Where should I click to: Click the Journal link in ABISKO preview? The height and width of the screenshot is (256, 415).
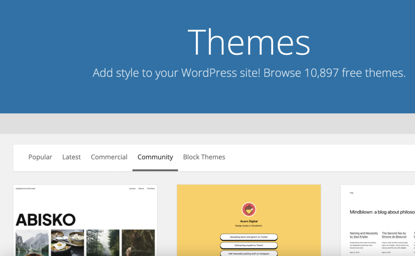click(132, 189)
